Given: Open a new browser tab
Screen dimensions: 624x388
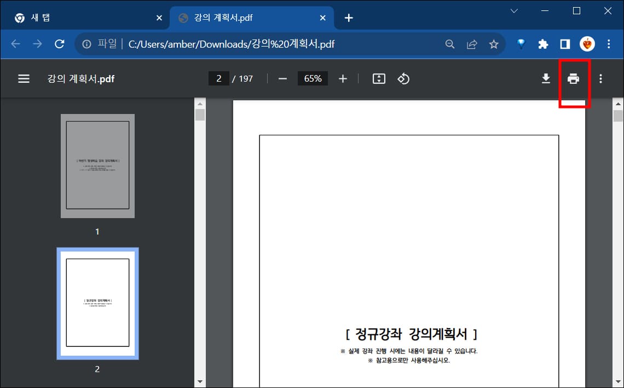Looking at the screenshot, I should [x=349, y=17].
